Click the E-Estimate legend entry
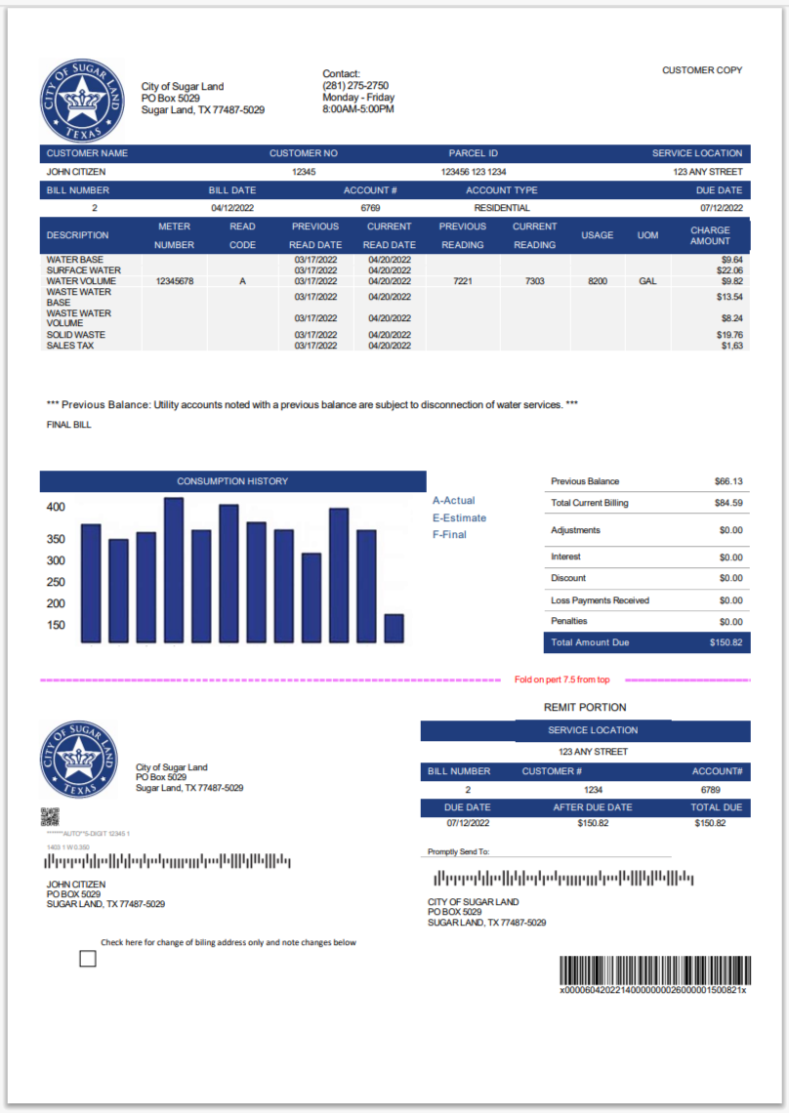 pyautogui.click(x=459, y=518)
